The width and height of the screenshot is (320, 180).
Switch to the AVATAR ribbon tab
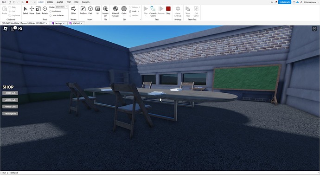pos(60,2)
